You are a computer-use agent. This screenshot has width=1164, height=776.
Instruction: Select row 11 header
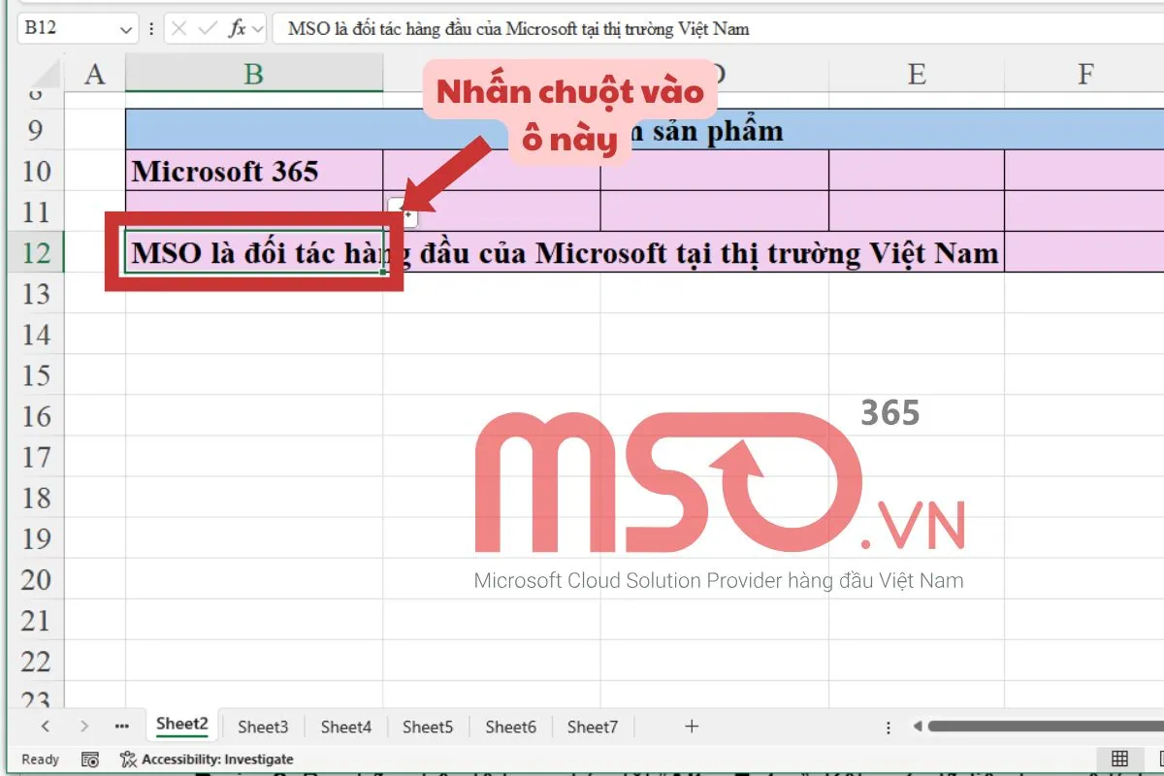36,211
